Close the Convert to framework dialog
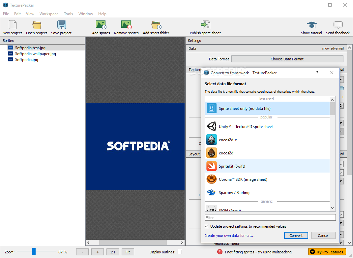Viewport: 353px width, 258px height. pyautogui.click(x=332, y=73)
